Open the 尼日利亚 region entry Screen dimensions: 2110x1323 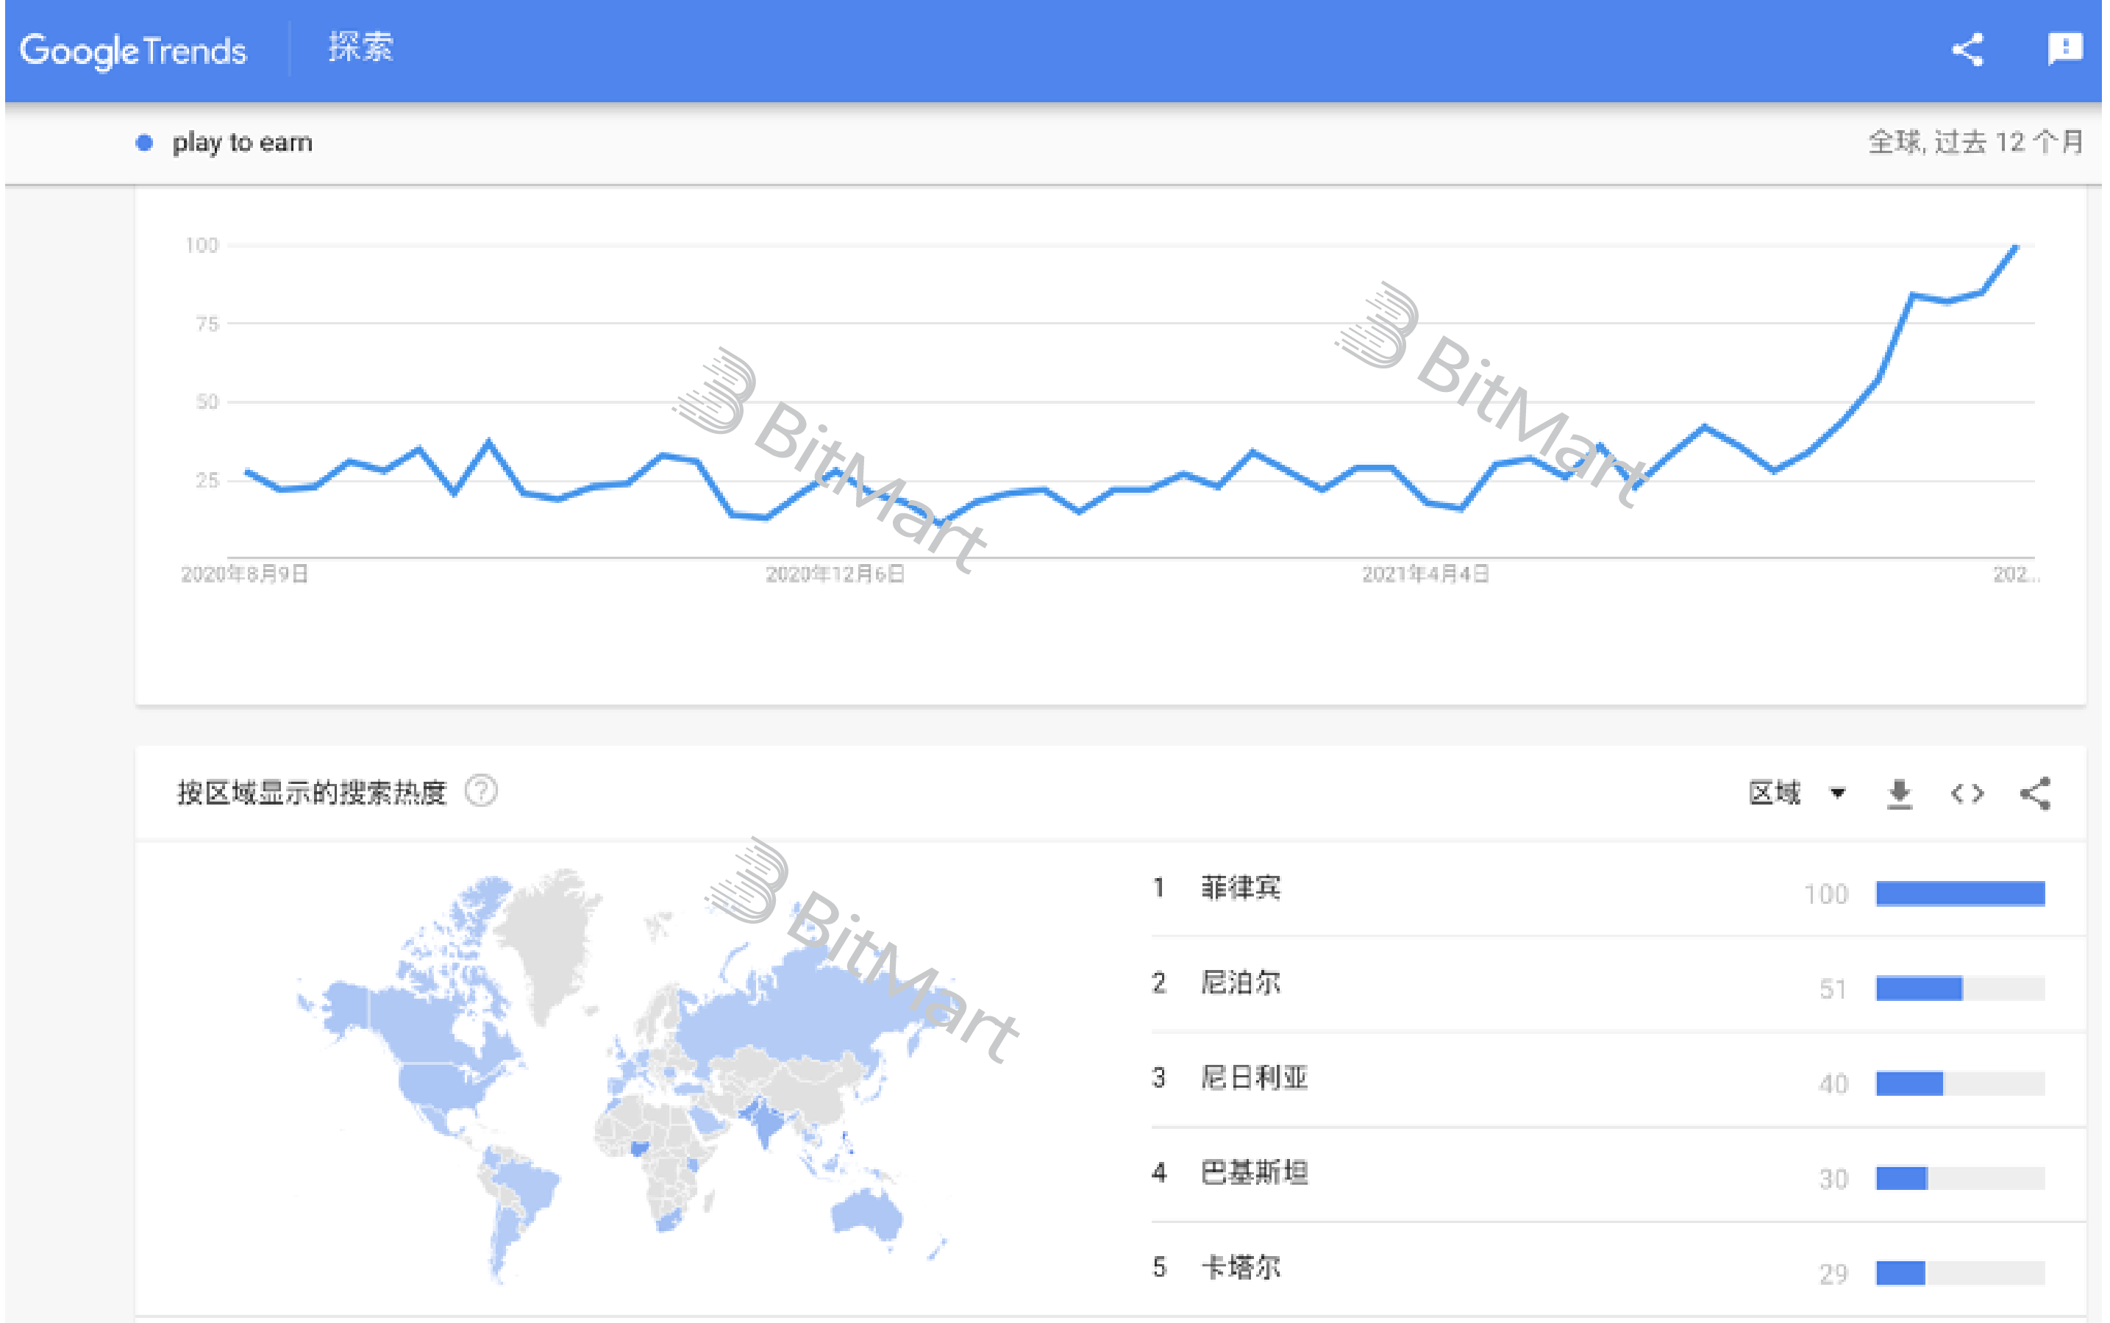tap(1254, 1078)
